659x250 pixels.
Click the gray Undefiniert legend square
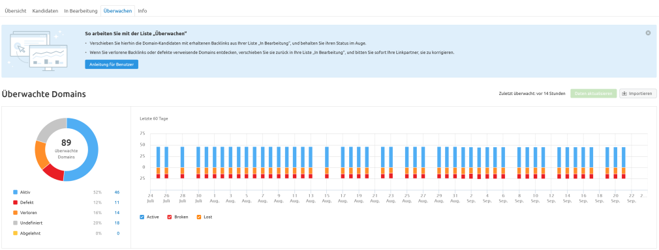click(x=16, y=223)
